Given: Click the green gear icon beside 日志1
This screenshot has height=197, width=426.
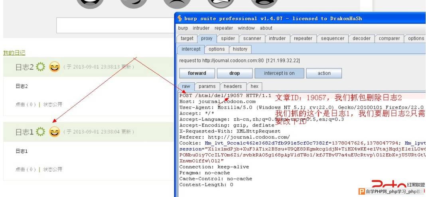Looking at the screenshot, I should coord(40,132).
